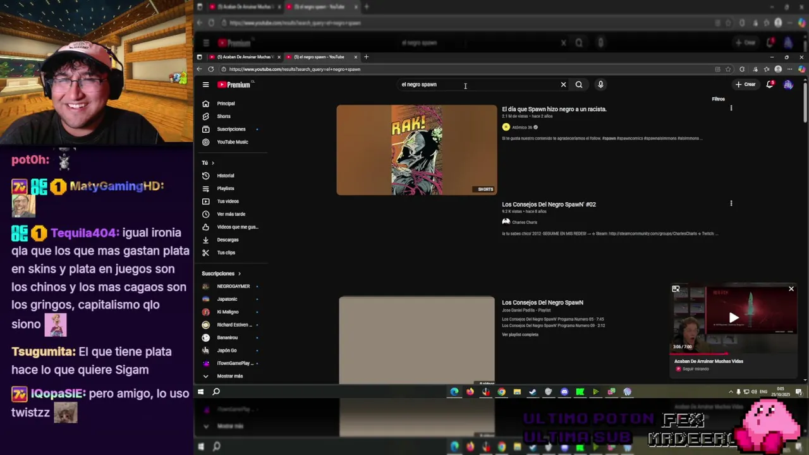809x455 pixels.
Task: Open the Spawn RAK! Shorts thumbnail
Action: click(417, 150)
